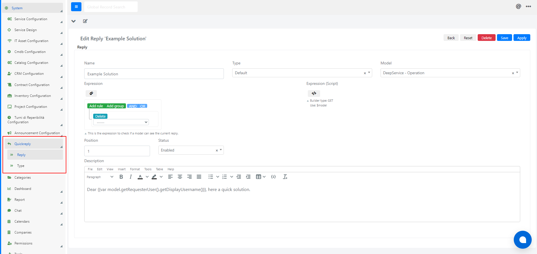537x254 pixels.
Task: Clear the Type field selection
Action: coord(365,73)
